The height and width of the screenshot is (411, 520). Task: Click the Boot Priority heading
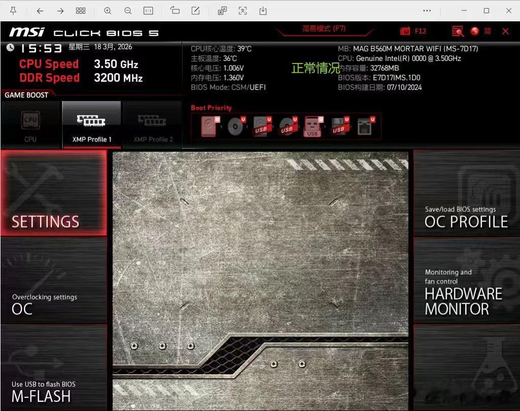coord(211,108)
